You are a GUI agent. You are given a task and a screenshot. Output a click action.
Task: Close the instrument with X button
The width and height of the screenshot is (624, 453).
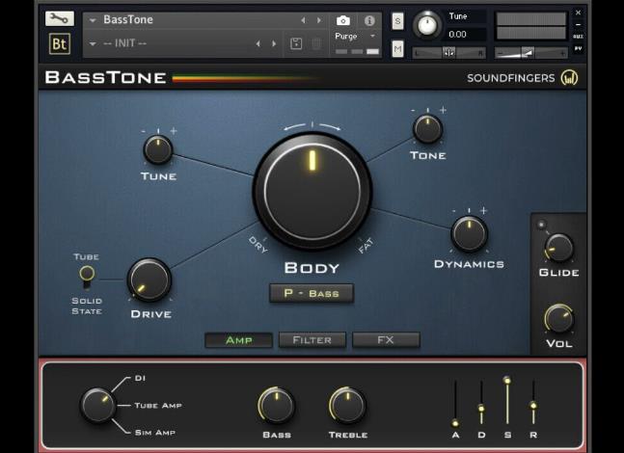coord(579,13)
